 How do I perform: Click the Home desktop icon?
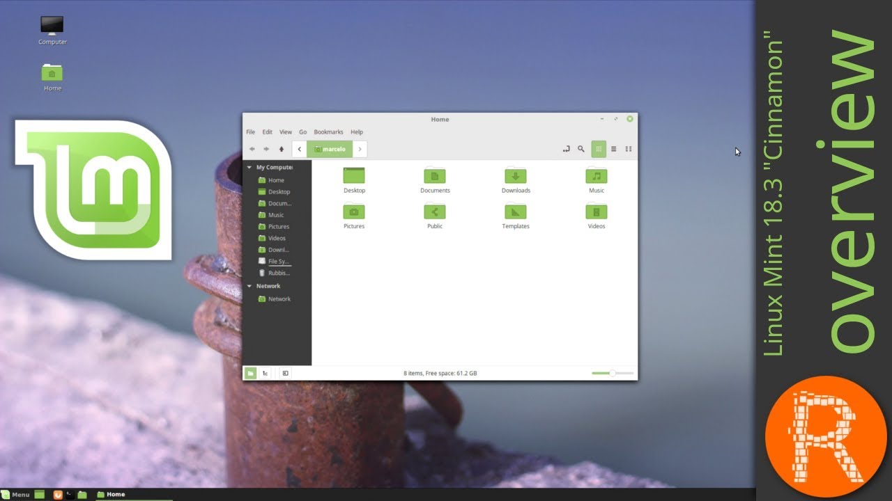tap(52, 77)
